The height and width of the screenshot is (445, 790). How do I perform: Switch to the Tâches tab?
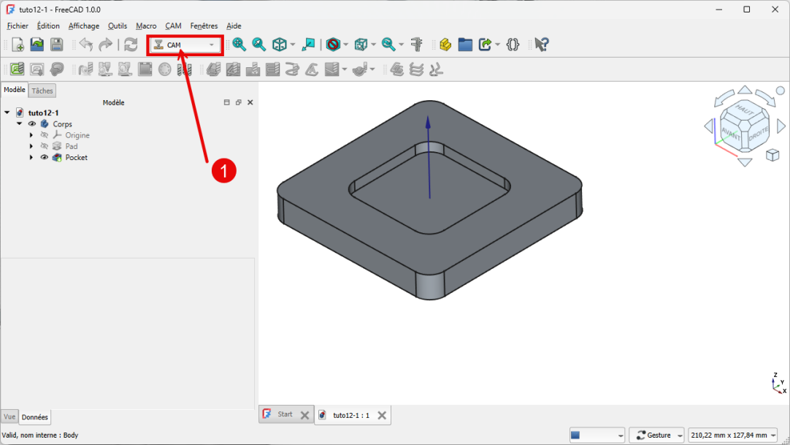(42, 91)
